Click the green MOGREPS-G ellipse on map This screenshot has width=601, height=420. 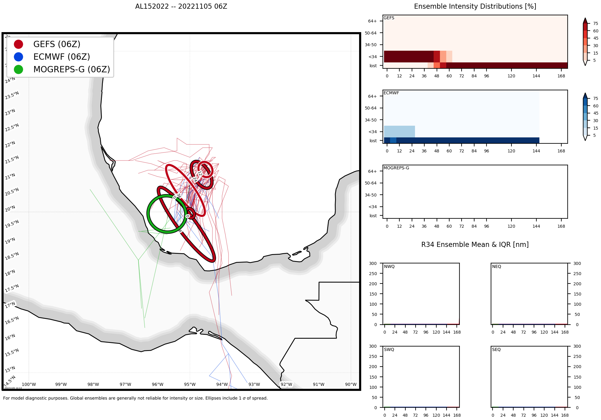pos(148,214)
